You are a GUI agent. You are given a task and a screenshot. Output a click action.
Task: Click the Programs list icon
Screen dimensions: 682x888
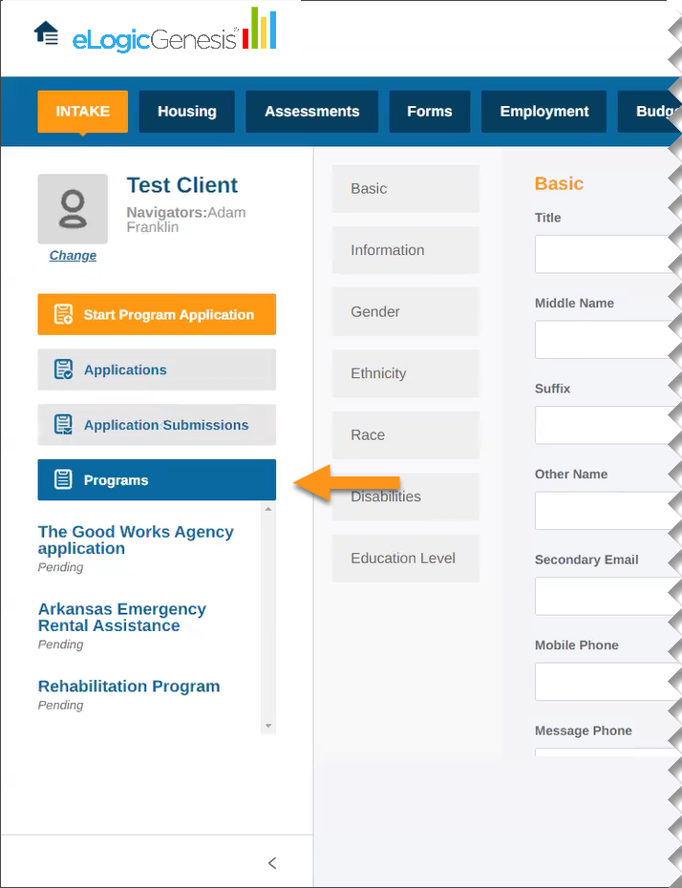pos(63,480)
